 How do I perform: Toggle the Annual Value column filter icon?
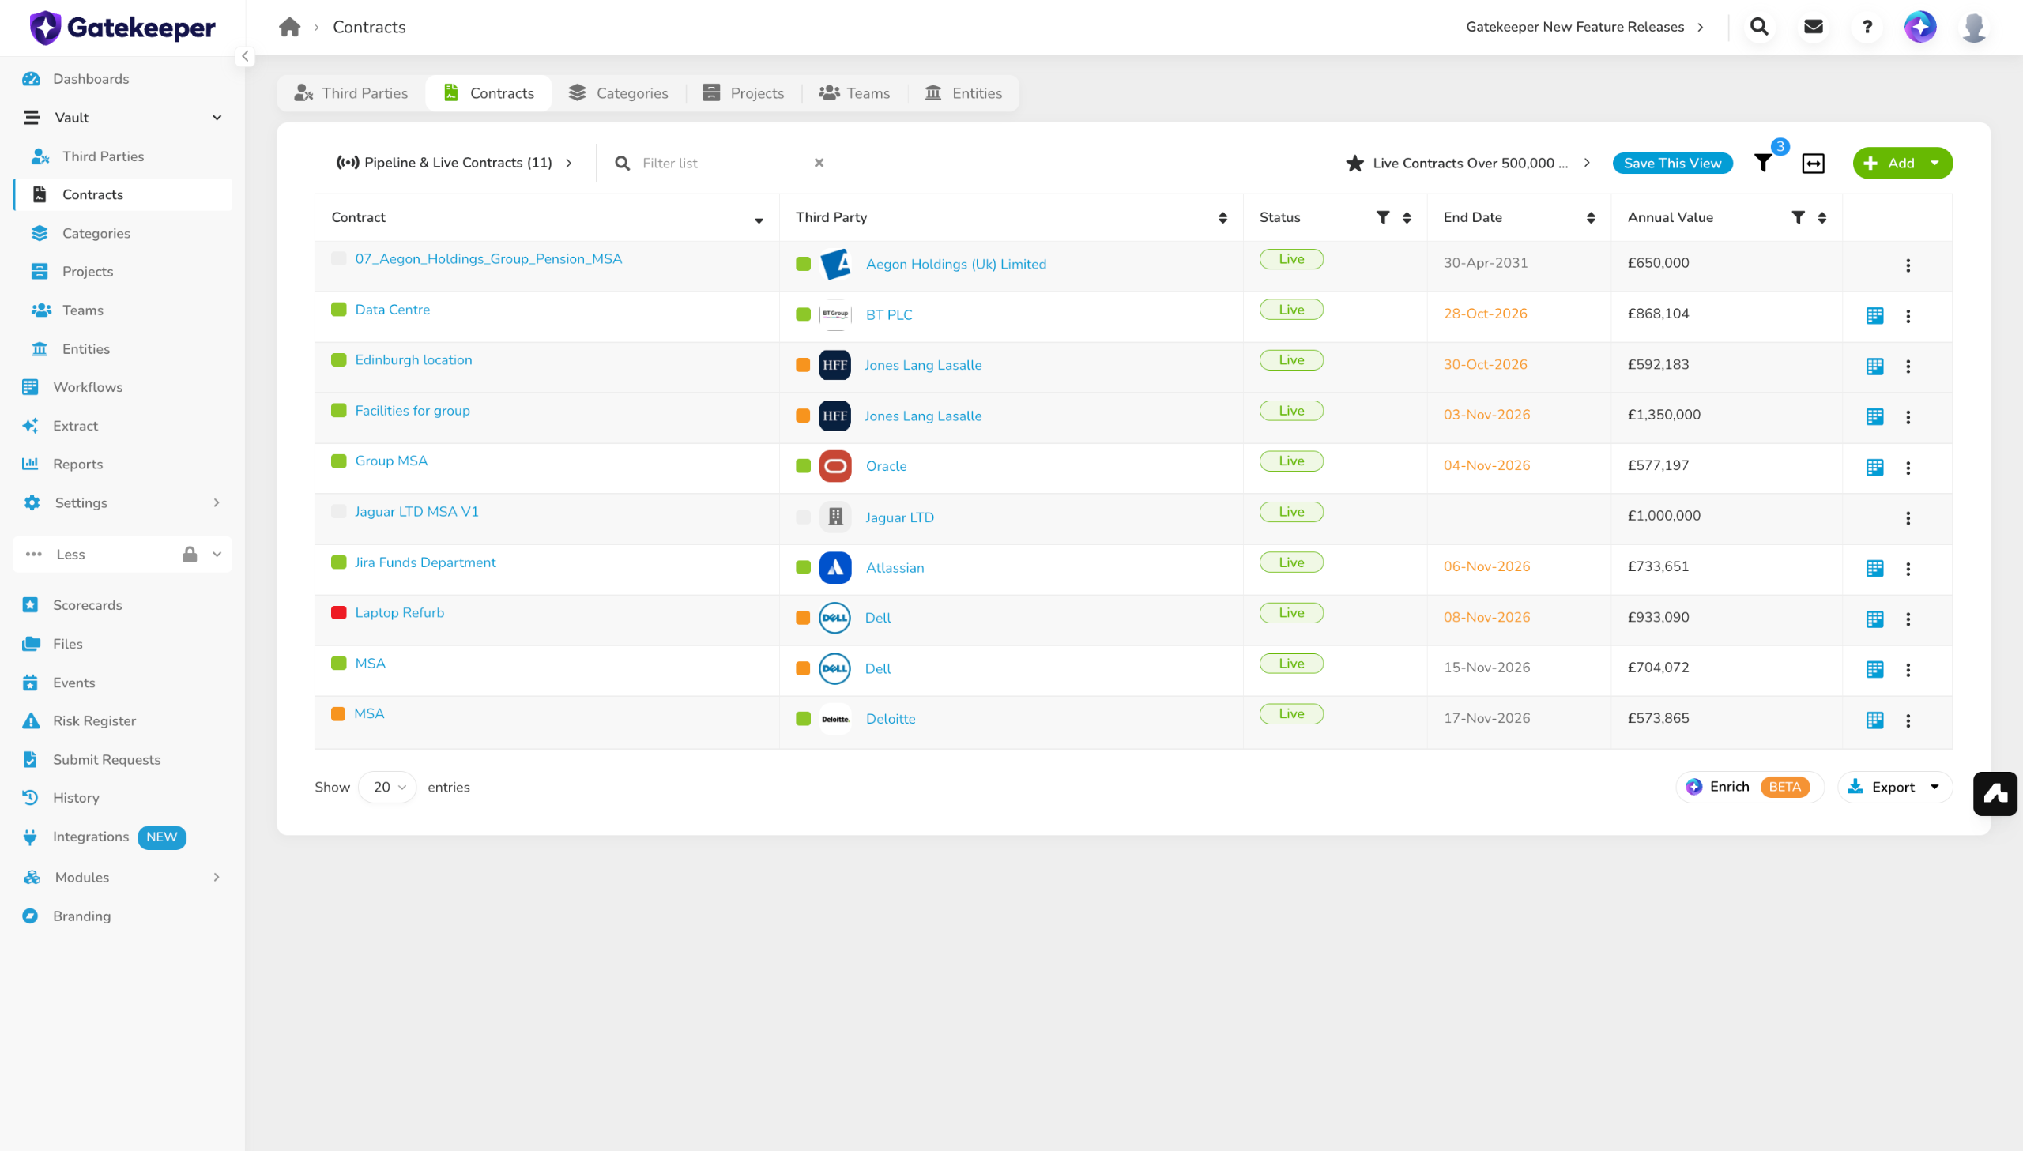coord(1798,217)
